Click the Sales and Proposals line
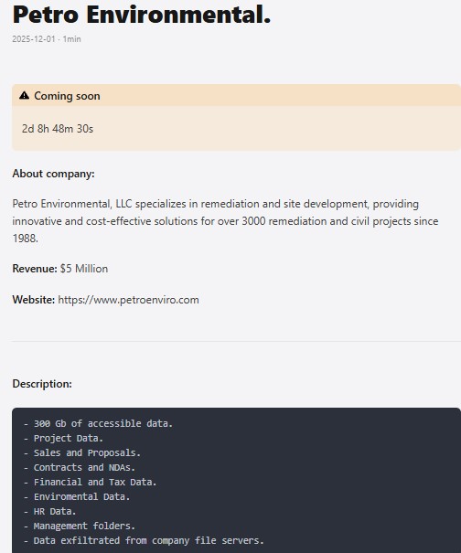Image resolution: width=461 pixels, height=553 pixels. click(82, 452)
